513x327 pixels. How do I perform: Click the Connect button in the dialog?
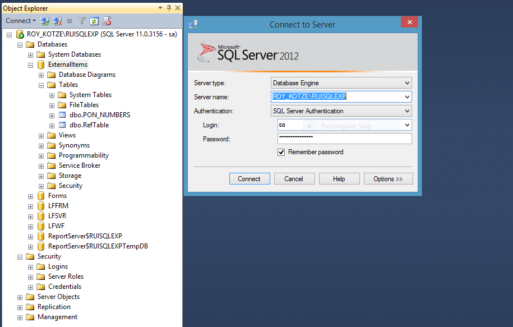pyautogui.click(x=249, y=179)
